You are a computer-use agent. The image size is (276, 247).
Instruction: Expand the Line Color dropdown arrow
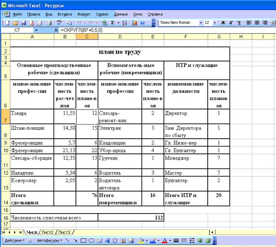pos(158,240)
